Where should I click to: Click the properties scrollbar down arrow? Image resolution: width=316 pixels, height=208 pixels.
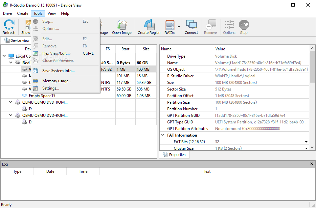tap(312, 147)
